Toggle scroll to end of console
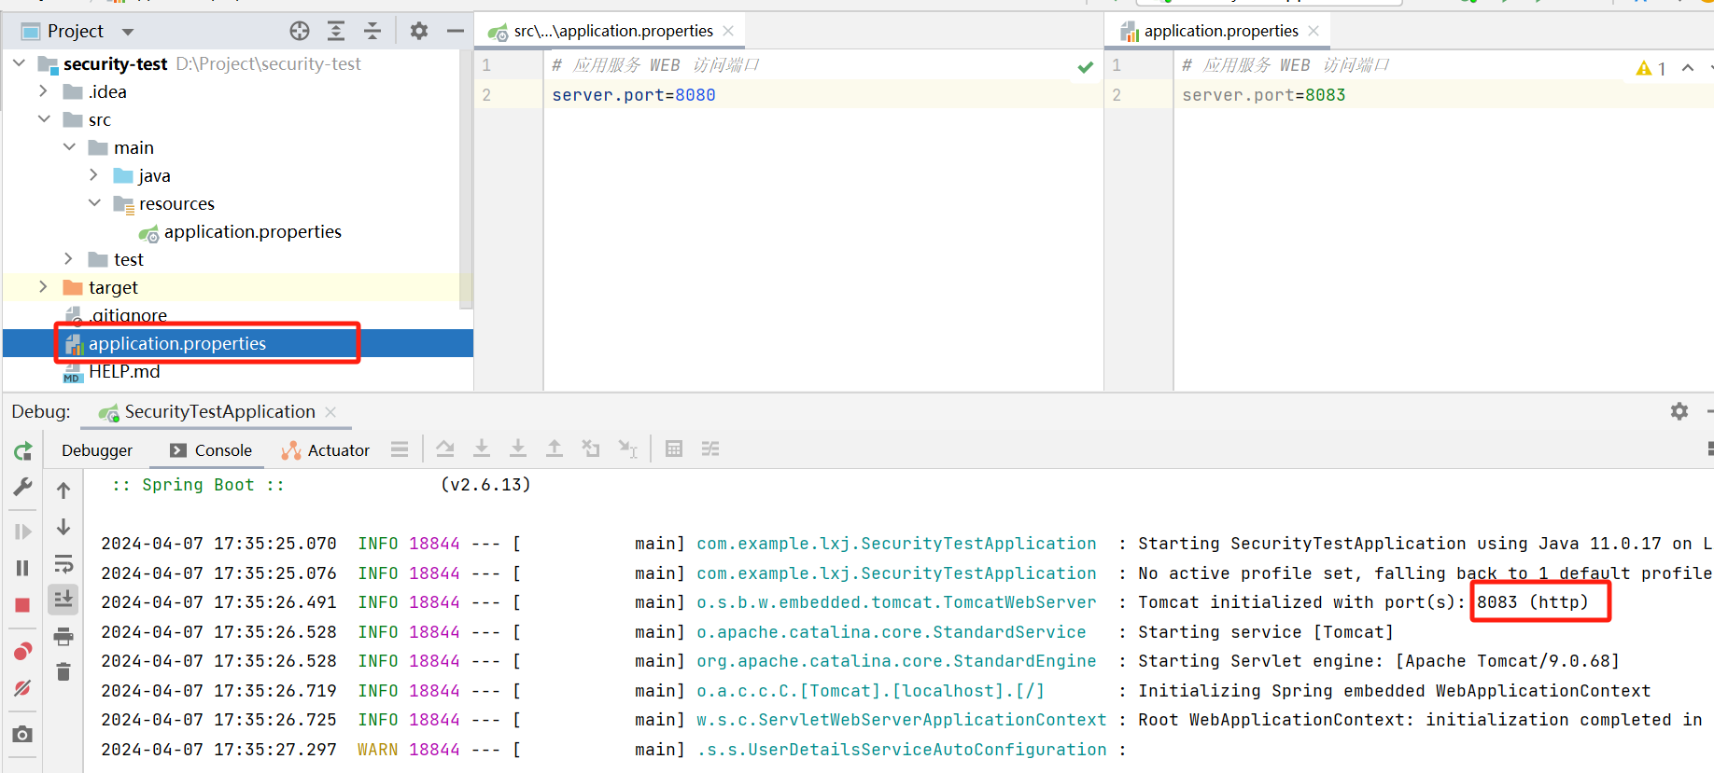The height and width of the screenshot is (773, 1714). pyautogui.click(x=63, y=600)
